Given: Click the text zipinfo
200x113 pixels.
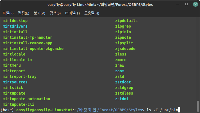Looking at the screenshot, I should pyautogui.click(x=123, y=32).
